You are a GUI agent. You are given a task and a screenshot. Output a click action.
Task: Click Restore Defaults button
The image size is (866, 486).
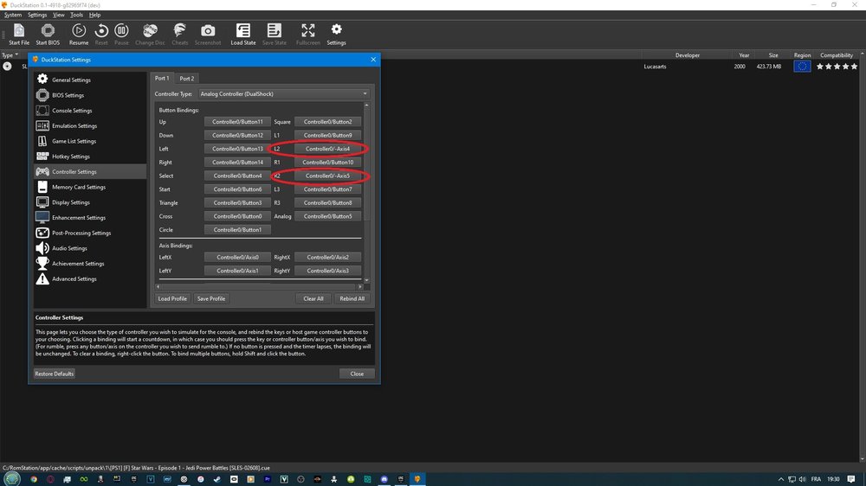[54, 374]
